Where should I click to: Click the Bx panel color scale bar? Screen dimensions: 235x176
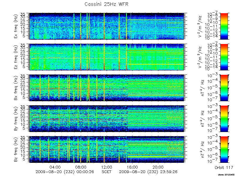[x=224, y=88]
